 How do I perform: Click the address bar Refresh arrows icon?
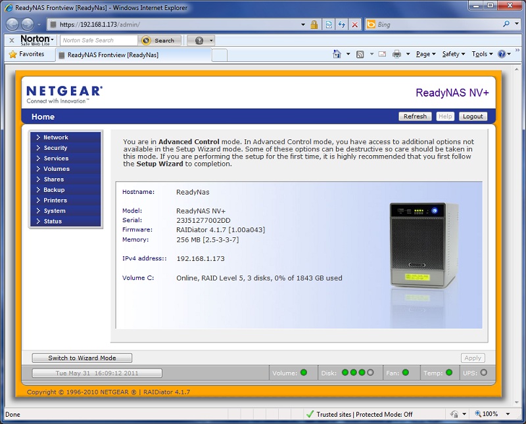(x=342, y=24)
